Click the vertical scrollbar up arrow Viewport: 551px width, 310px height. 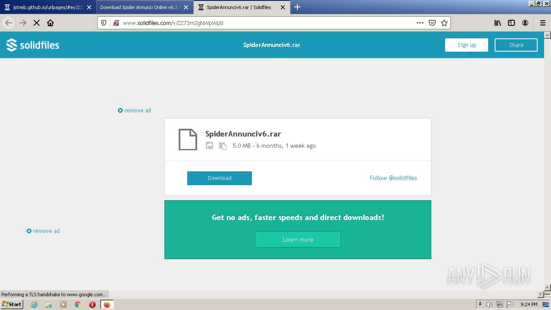(548, 35)
